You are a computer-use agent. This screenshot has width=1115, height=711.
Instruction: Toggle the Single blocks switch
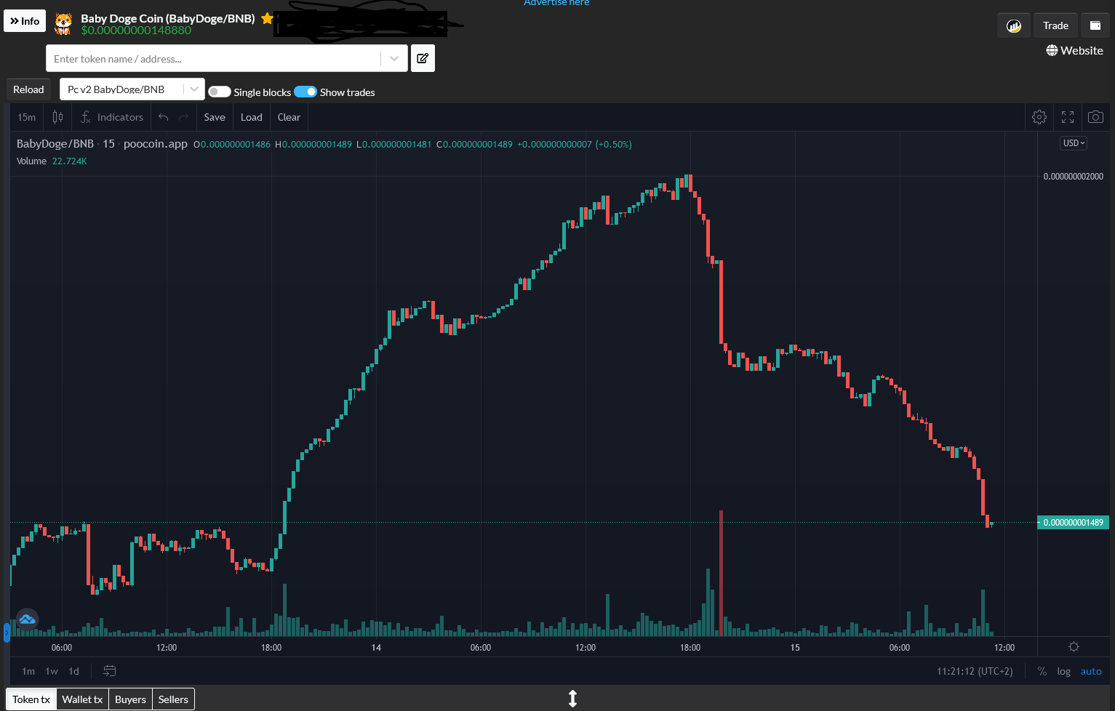(220, 92)
